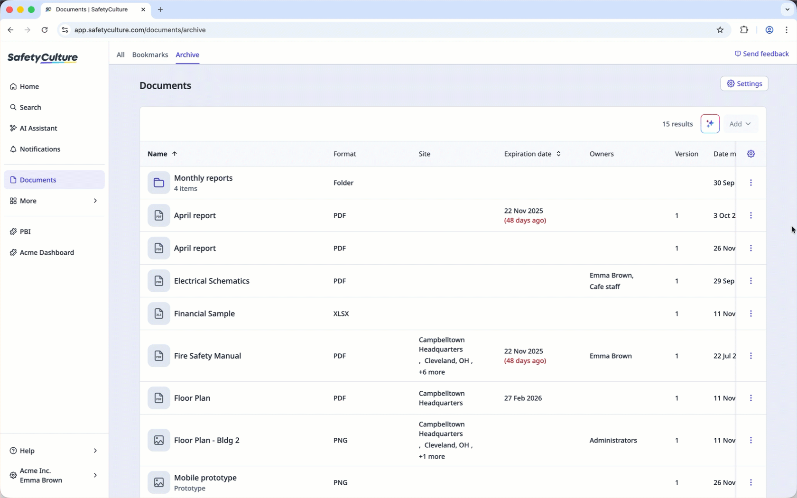Click the 'Folder' format cell
The image size is (797, 498).
(343, 183)
